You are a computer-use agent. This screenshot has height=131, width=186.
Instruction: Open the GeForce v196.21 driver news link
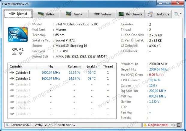[x=43, y=125]
